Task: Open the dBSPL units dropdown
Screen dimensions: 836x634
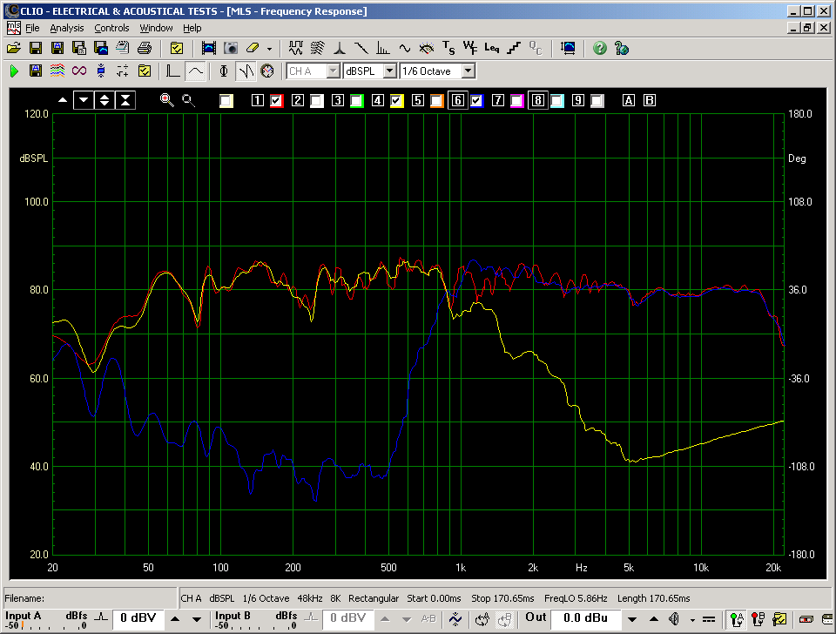Action: pyautogui.click(x=389, y=71)
